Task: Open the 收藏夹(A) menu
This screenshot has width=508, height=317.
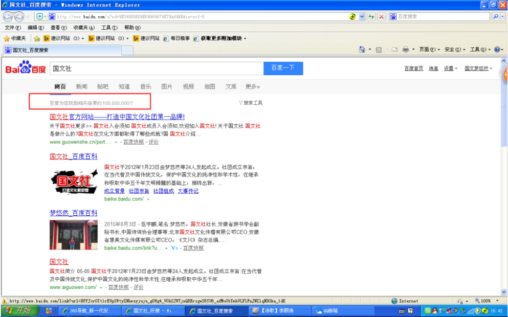Action: (84, 28)
